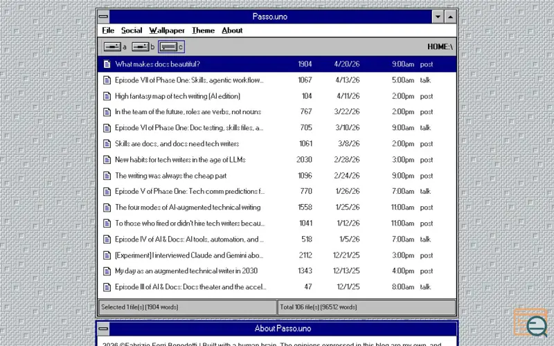554x346 pixels.
Task: Select '[Experiment] I interviewed Claude and Gemini' entry
Action: 189,255
